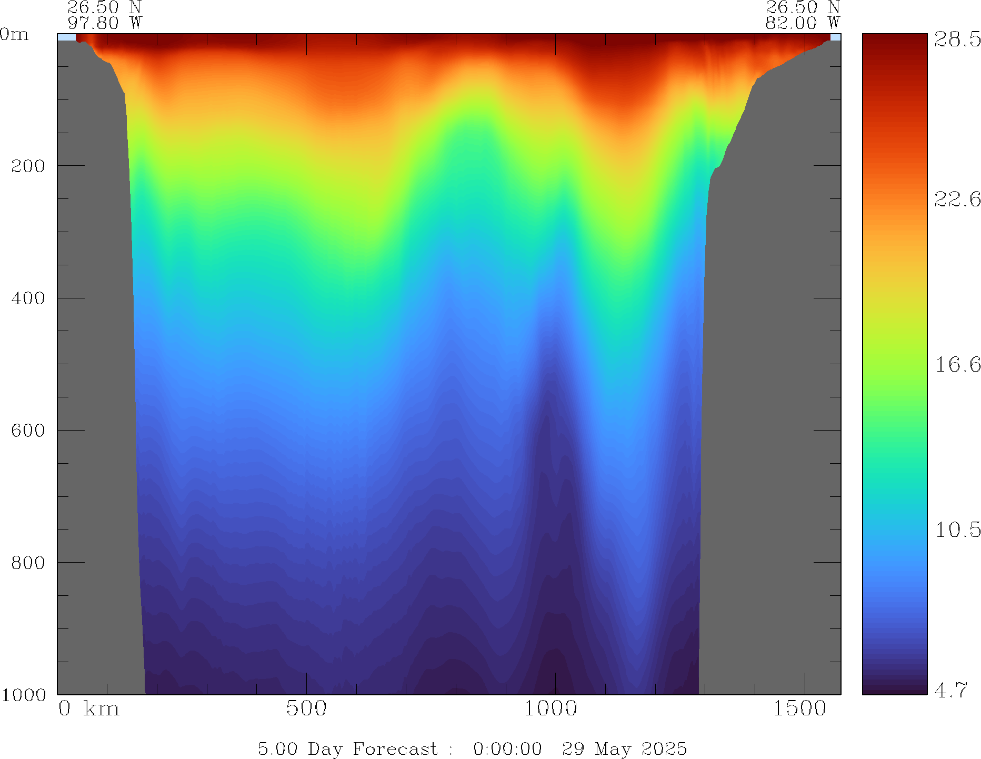This screenshot has width=981, height=759.
Task: Click the 400 depth axis label
Action: [x=28, y=298]
